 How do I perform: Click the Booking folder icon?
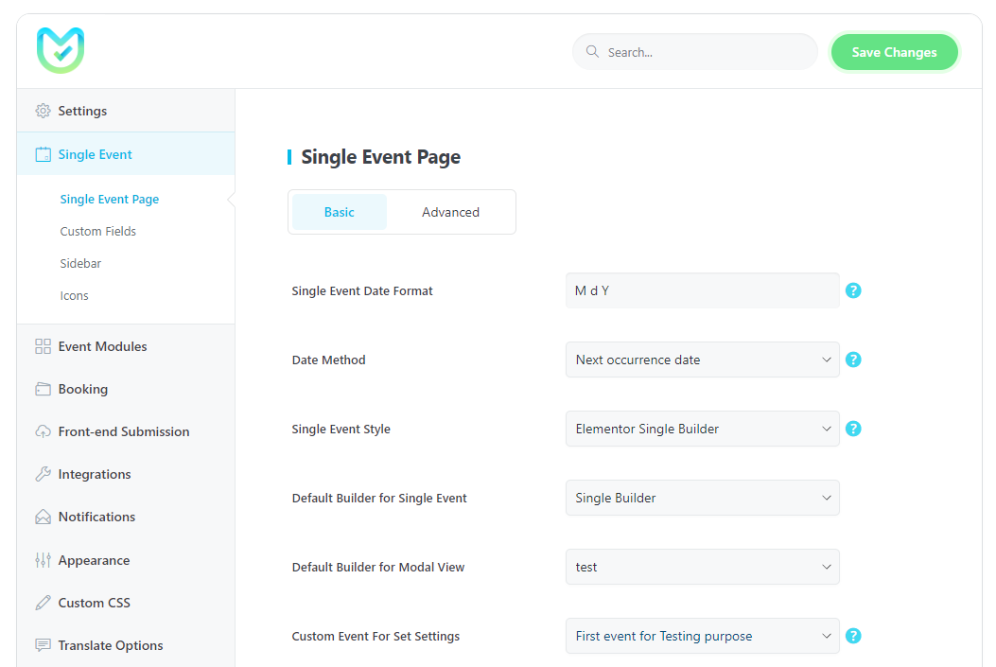click(43, 389)
